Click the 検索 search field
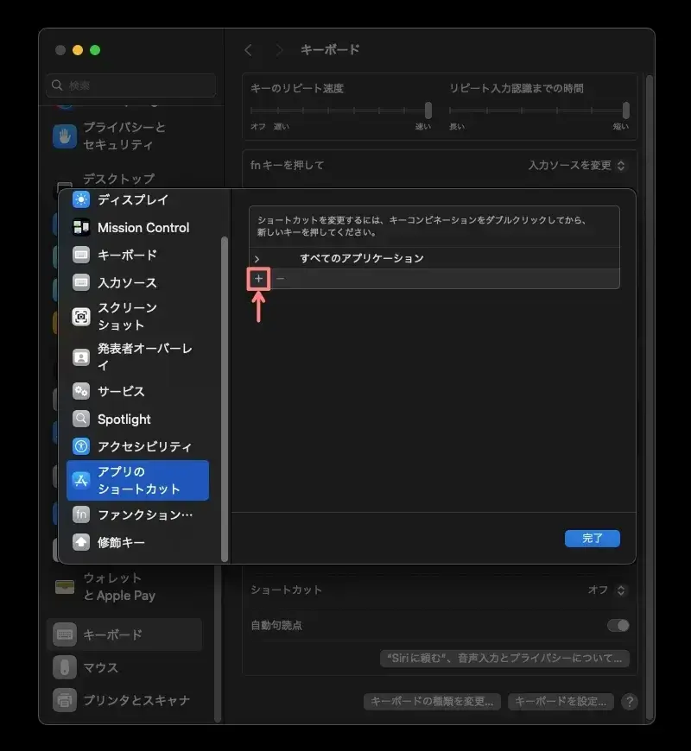Image resolution: width=691 pixels, height=751 pixels. click(130, 86)
